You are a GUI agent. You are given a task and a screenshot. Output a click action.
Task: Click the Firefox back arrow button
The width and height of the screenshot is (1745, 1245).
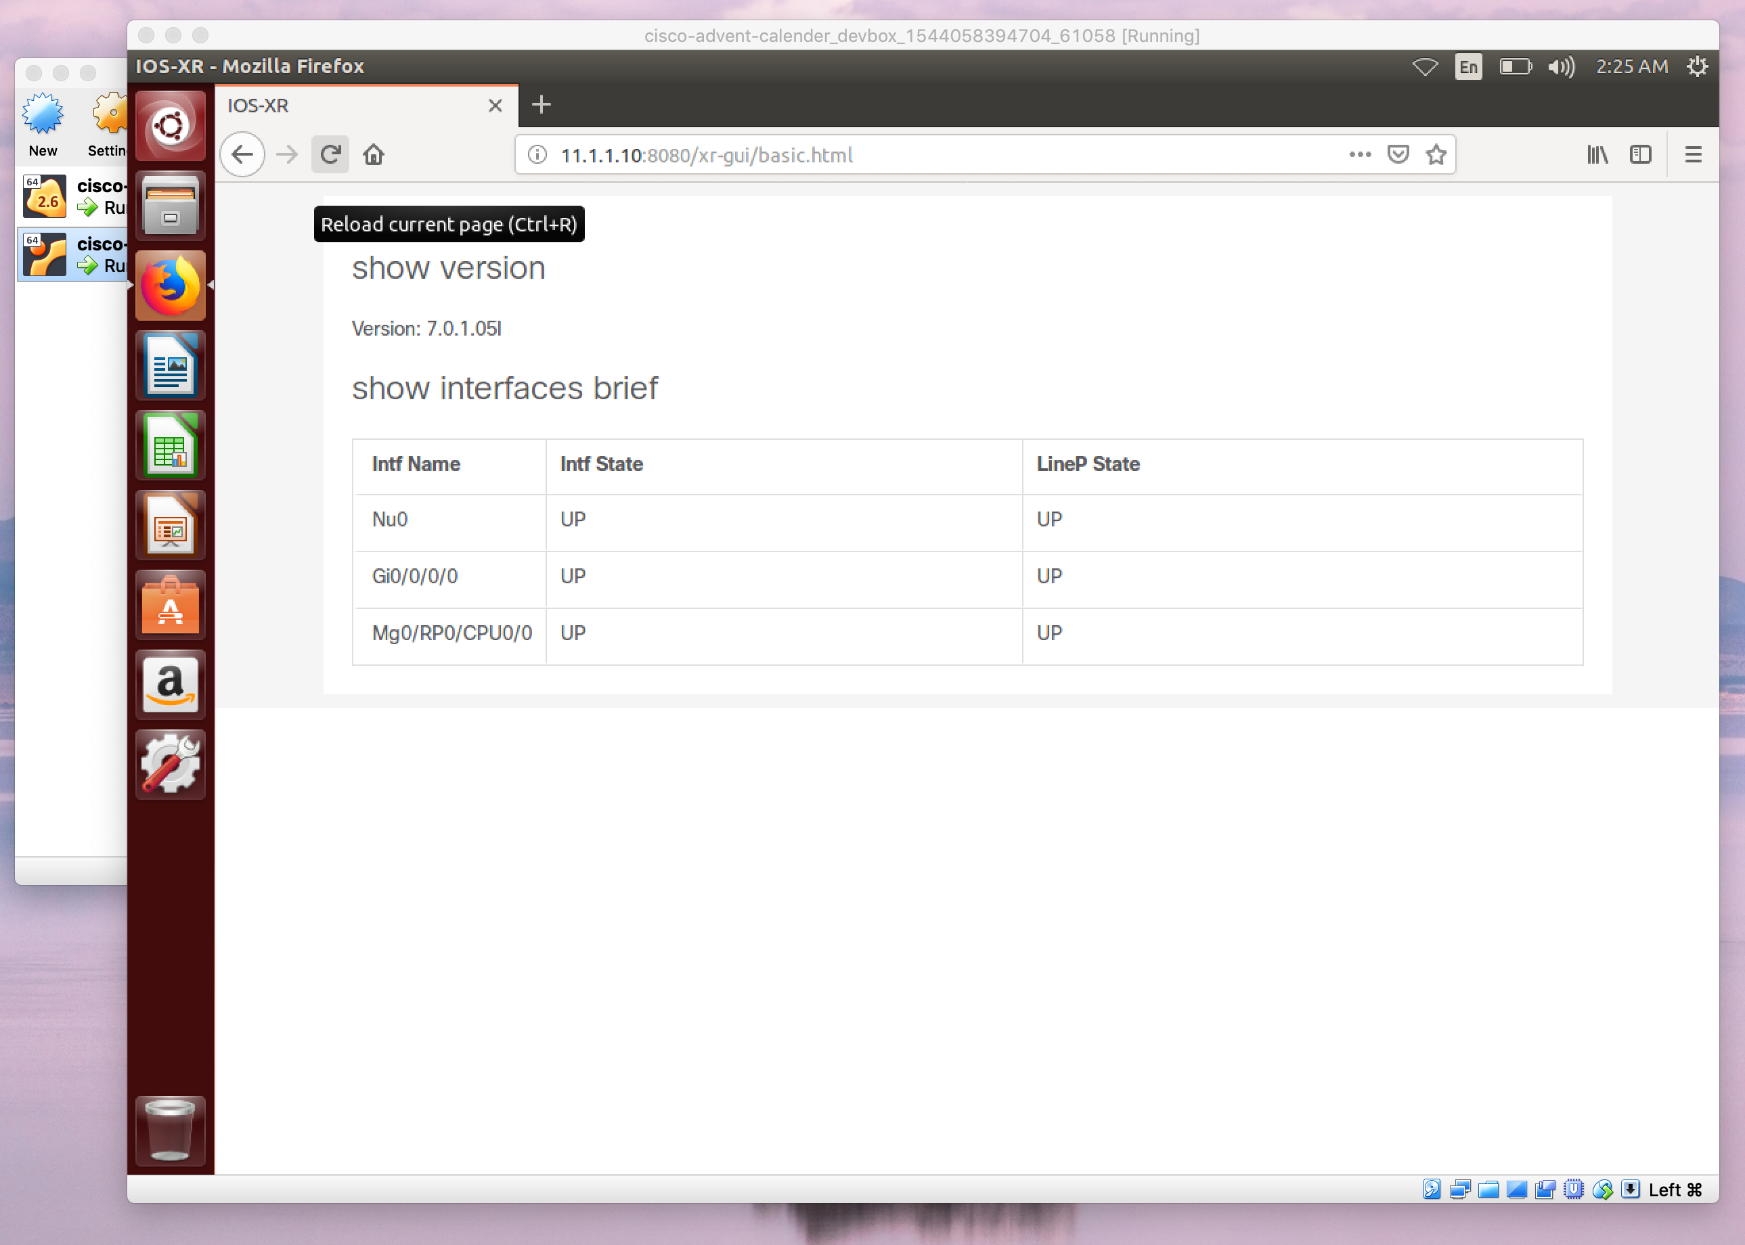pyautogui.click(x=242, y=155)
